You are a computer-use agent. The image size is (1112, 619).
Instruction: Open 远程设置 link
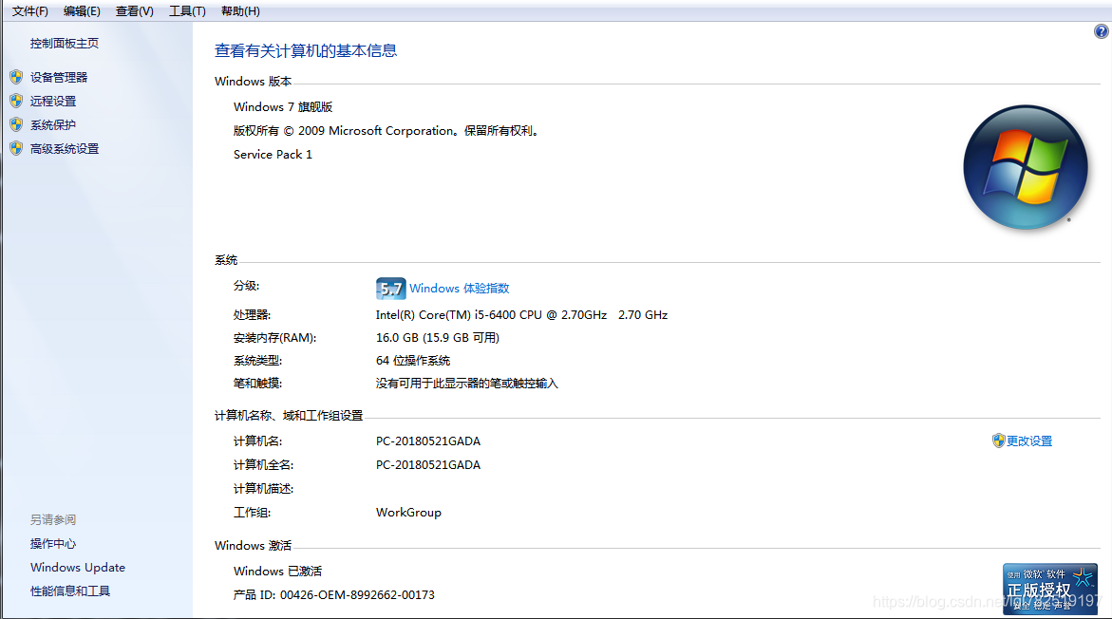click(x=53, y=102)
